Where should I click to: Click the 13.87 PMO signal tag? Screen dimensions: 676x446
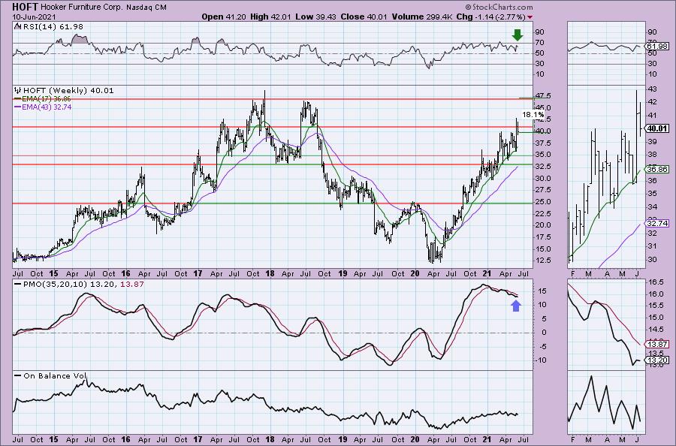tap(657, 345)
